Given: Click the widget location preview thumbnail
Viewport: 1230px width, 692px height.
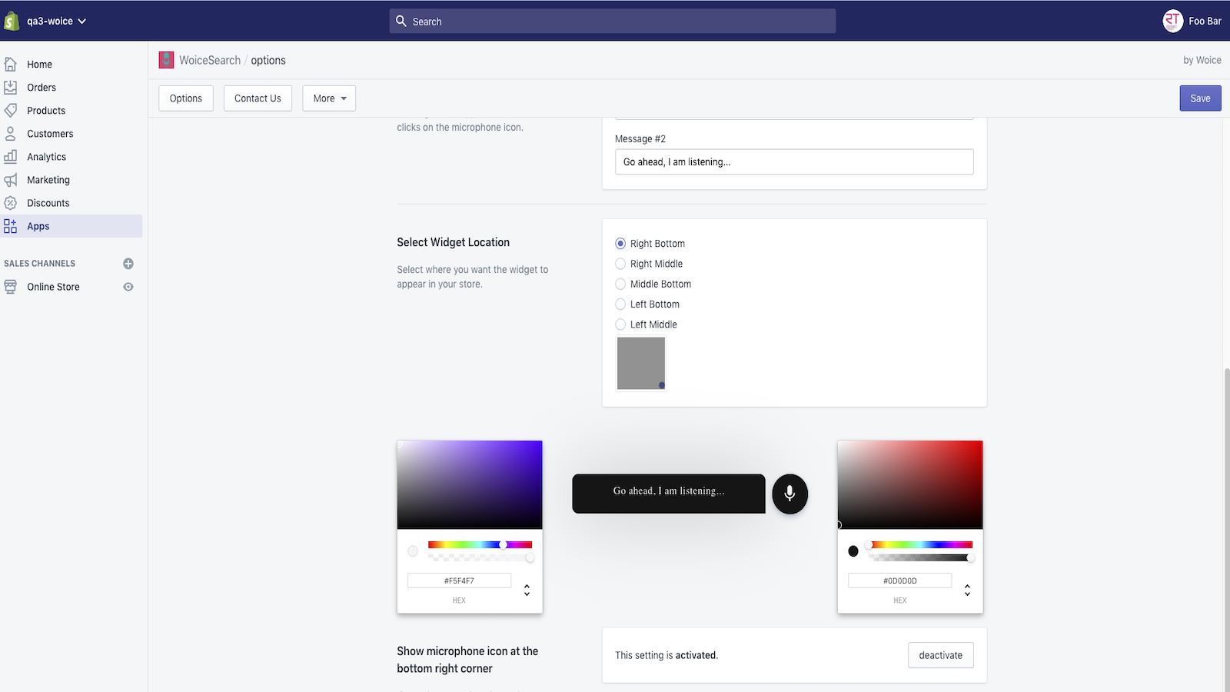Looking at the screenshot, I should coord(641,363).
